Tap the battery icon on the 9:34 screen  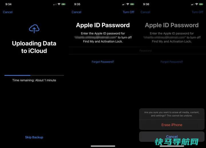pyautogui.click(x=63, y=4)
